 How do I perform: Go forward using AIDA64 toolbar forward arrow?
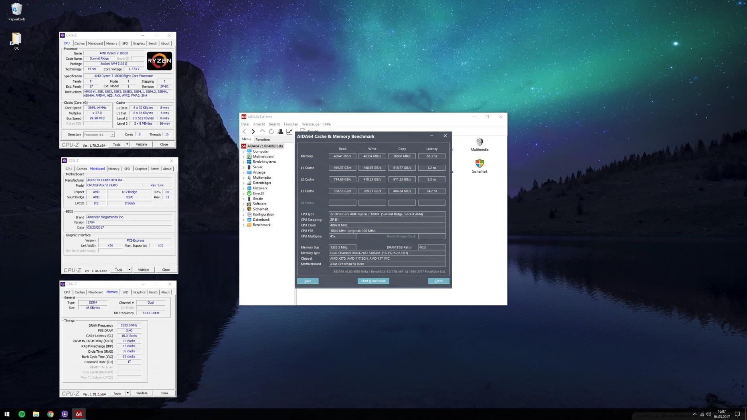click(x=253, y=131)
